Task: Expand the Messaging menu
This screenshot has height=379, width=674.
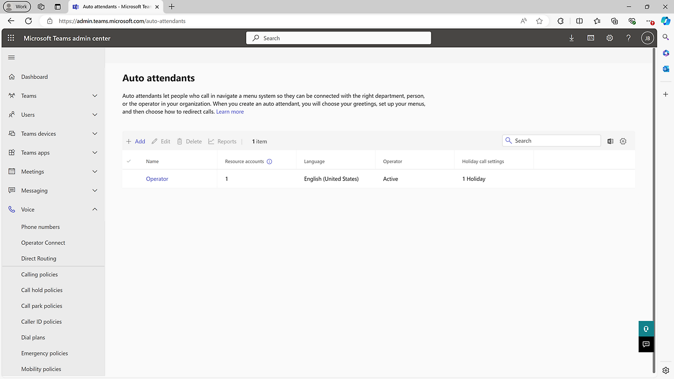Action: pyautogui.click(x=53, y=190)
